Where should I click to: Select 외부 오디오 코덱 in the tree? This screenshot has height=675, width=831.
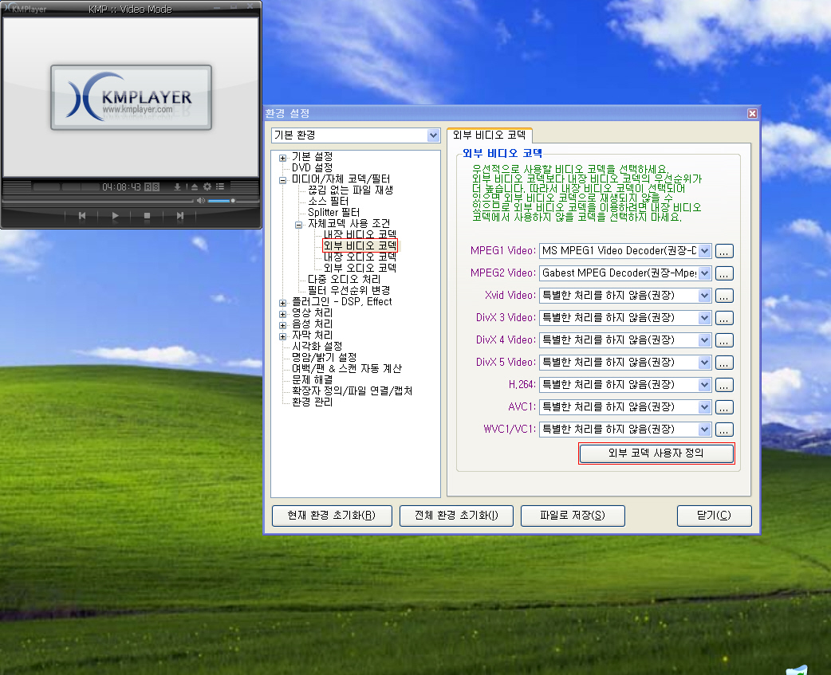coord(360,268)
